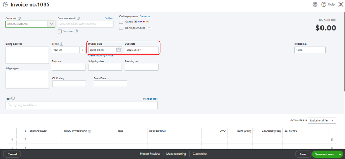Click the Tags input field

click(x=82, y=105)
